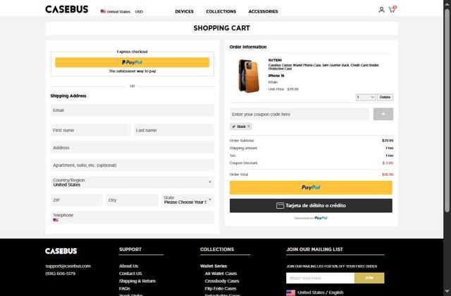Click the SHOPPING CART heading
Image resolution: width=451 pixels, height=296 pixels.
(x=221, y=28)
